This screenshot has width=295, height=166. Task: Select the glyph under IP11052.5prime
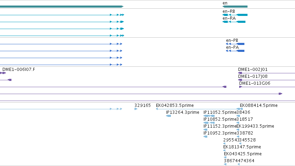(x=209, y=116)
